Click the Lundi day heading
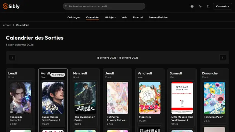 pos(12,73)
